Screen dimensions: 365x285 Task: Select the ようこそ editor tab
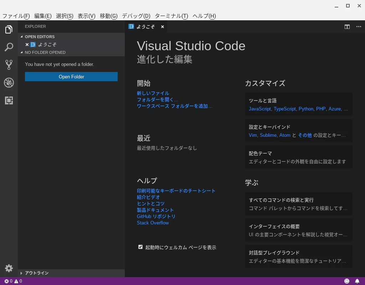point(146,27)
